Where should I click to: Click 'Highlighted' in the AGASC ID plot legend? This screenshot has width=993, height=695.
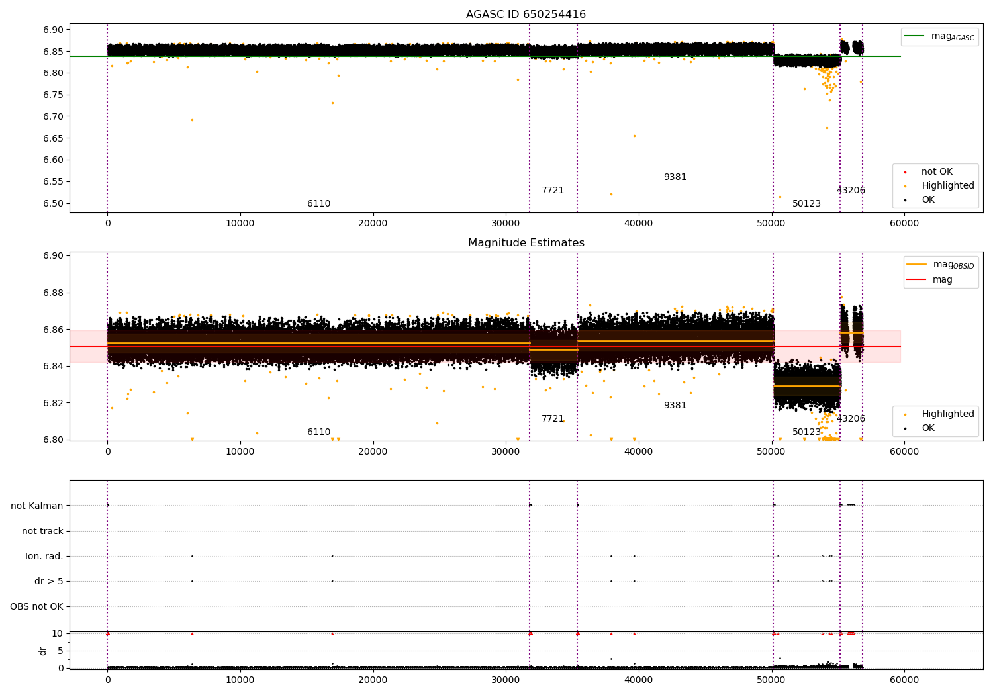click(941, 186)
